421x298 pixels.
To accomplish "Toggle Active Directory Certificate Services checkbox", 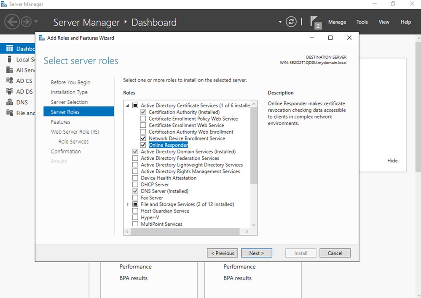I will (135, 105).
